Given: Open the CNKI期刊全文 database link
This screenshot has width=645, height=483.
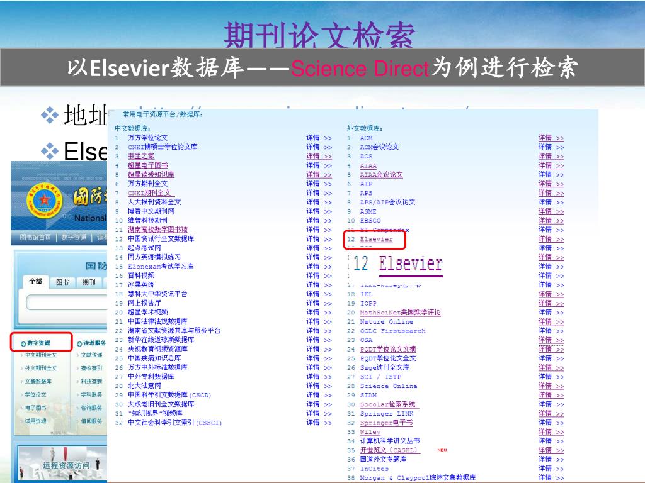Looking at the screenshot, I should point(150,192).
